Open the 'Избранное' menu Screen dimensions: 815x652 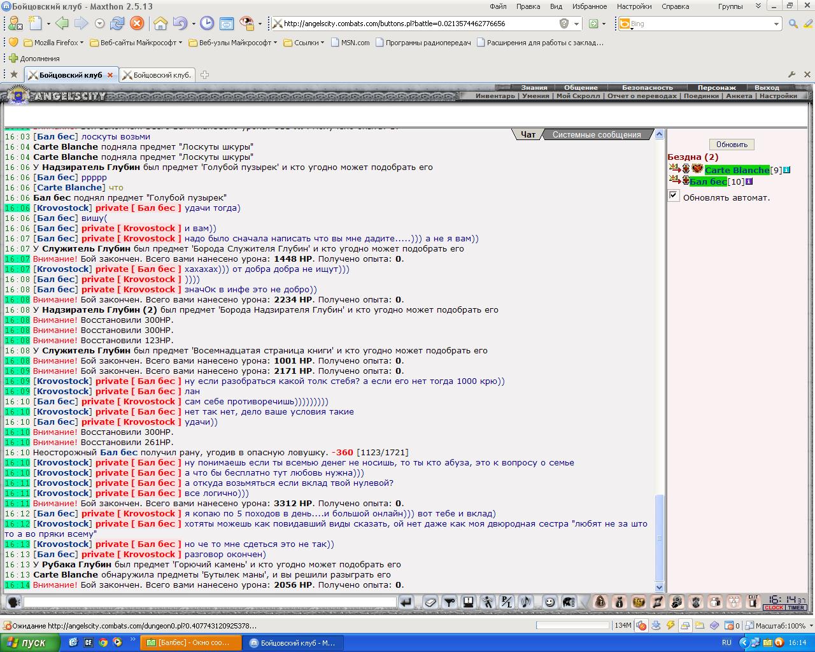(x=590, y=6)
